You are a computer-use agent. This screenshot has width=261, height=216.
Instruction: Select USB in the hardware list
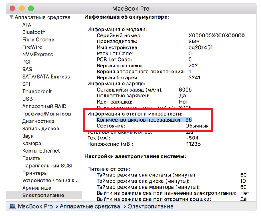(x=28, y=99)
